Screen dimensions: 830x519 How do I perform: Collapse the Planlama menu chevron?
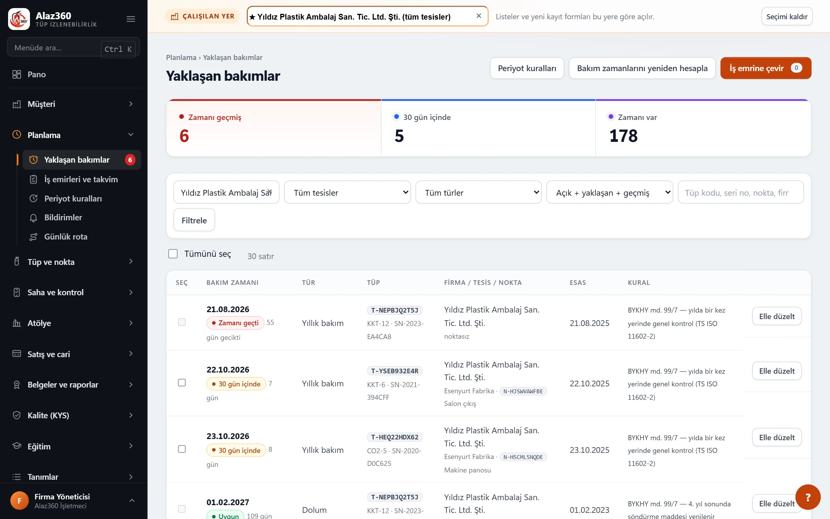click(x=131, y=135)
